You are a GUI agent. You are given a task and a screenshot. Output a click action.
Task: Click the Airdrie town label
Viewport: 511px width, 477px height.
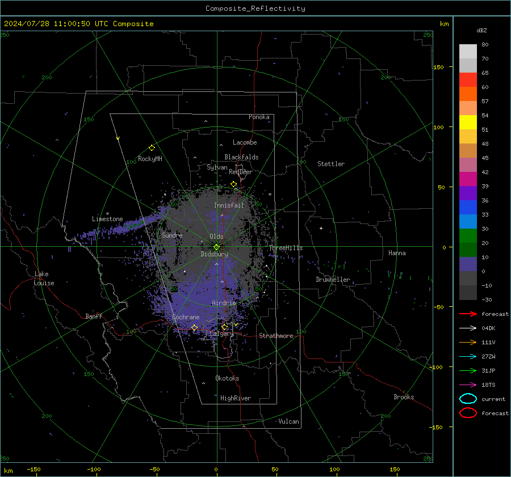224,303
